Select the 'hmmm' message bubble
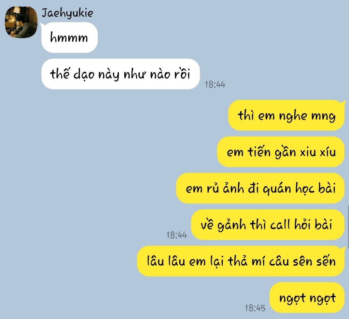The width and height of the screenshot is (349, 319). pyautogui.click(x=69, y=37)
